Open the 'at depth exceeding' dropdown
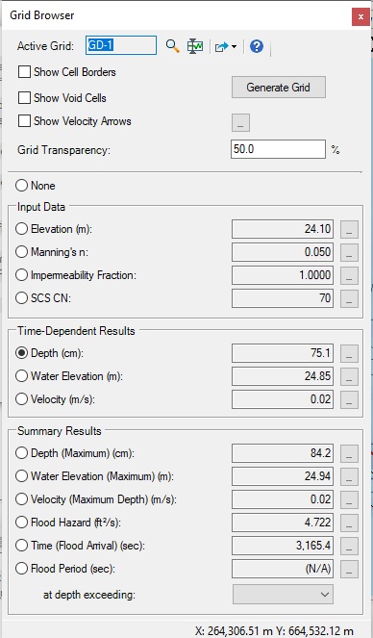This screenshot has width=373, height=638. coord(283,595)
